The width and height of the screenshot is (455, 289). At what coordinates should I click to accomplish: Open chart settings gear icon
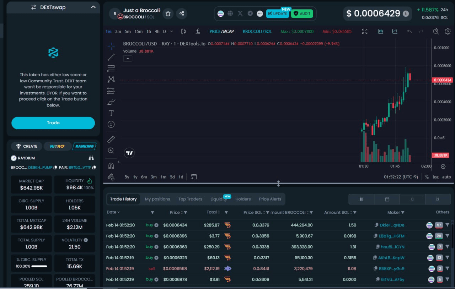pos(448,31)
